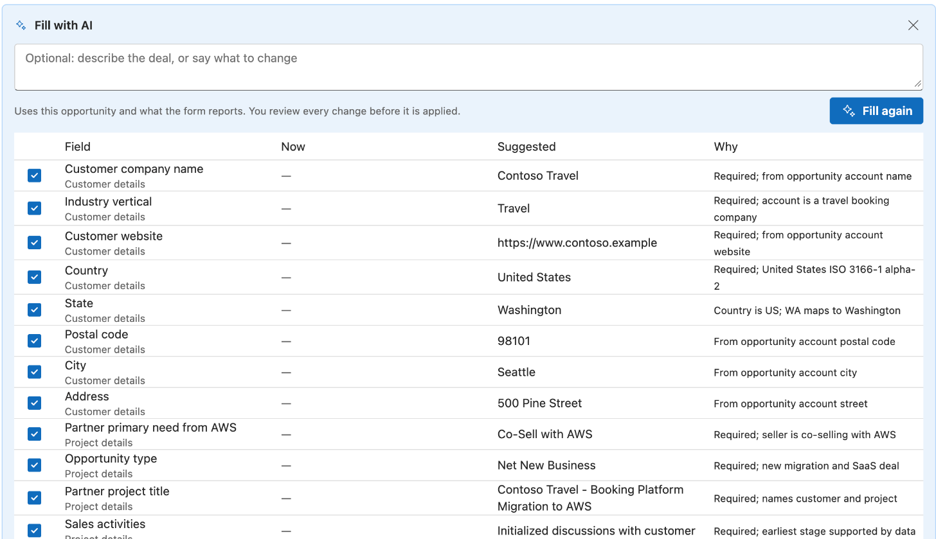Uncheck the Postal code checkbox
The image size is (936, 539).
tap(35, 341)
